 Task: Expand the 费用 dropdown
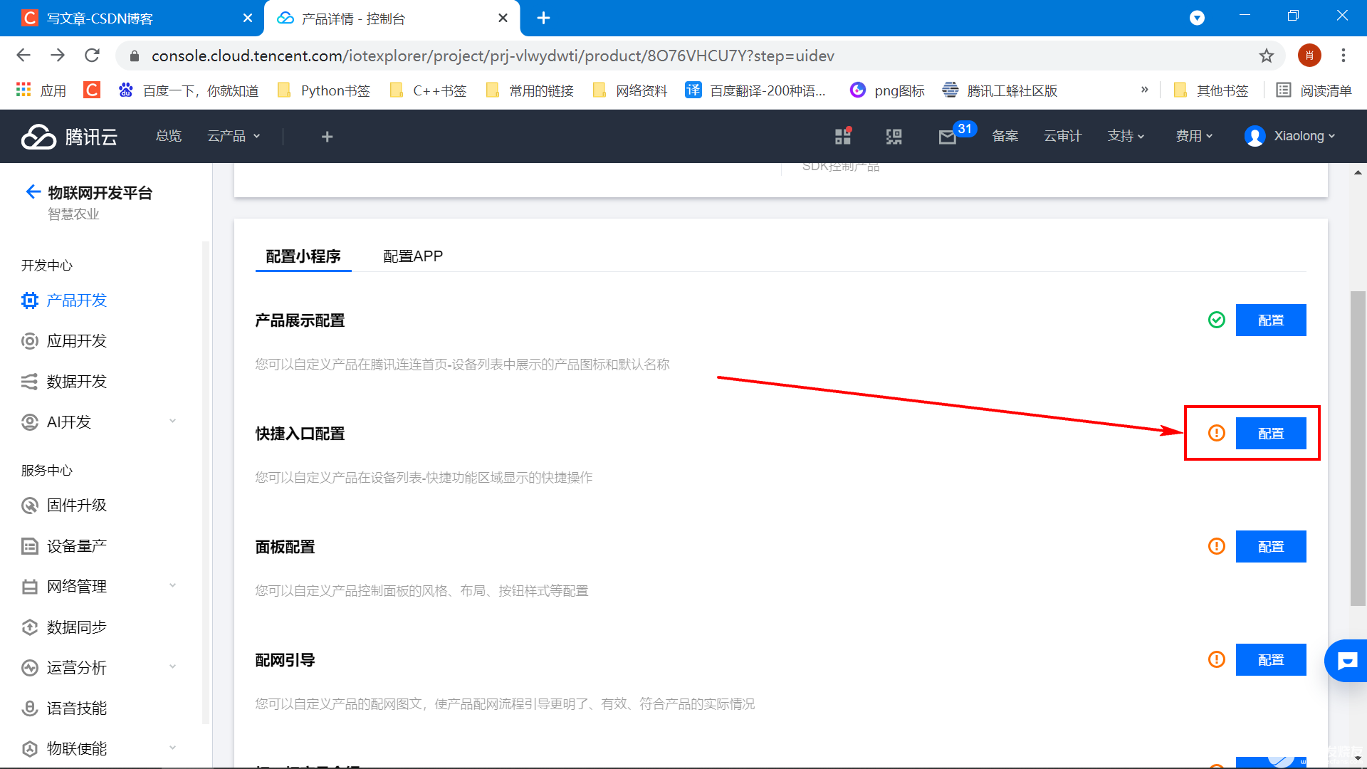[x=1194, y=136]
